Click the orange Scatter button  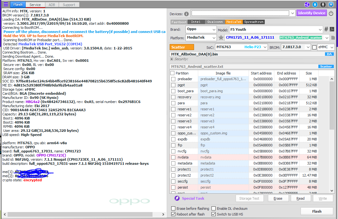click(182, 47)
